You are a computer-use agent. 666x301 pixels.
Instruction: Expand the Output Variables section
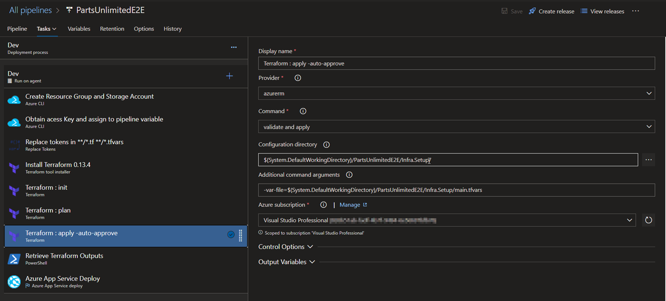click(287, 262)
